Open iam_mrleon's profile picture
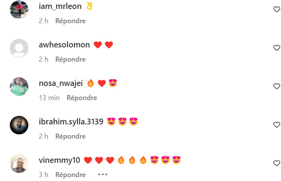The image size is (281, 181). (x=19, y=10)
